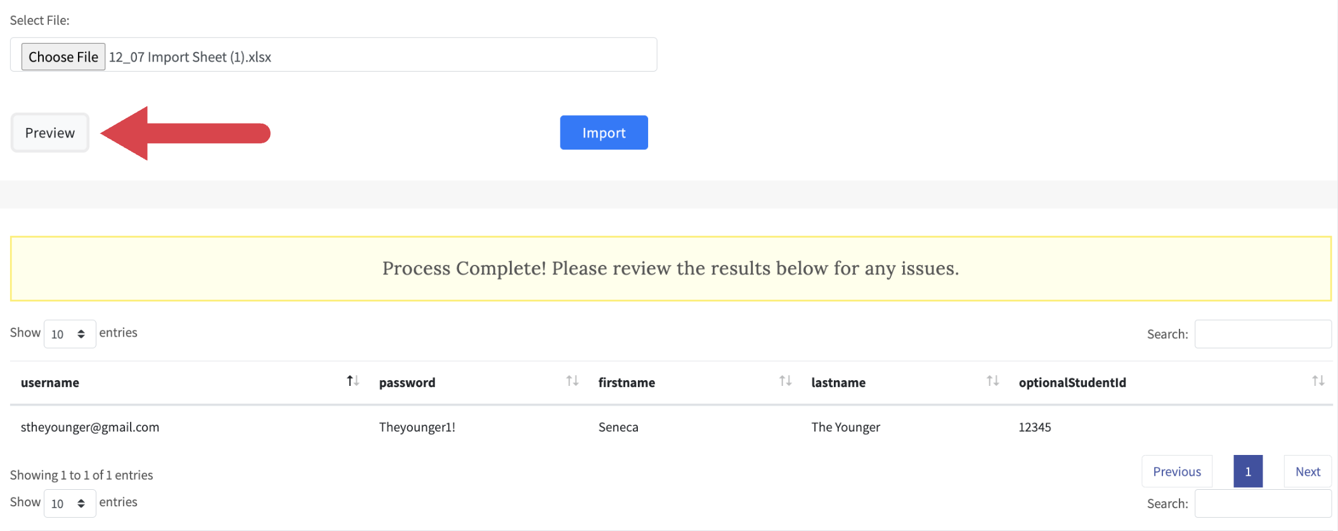1338x531 pixels.
Task: Sort by optionalStudentId column arrows icon
Action: point(1318,381)
